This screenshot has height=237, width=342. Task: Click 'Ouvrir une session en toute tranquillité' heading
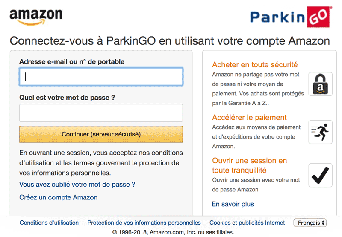tap(249, 165)
